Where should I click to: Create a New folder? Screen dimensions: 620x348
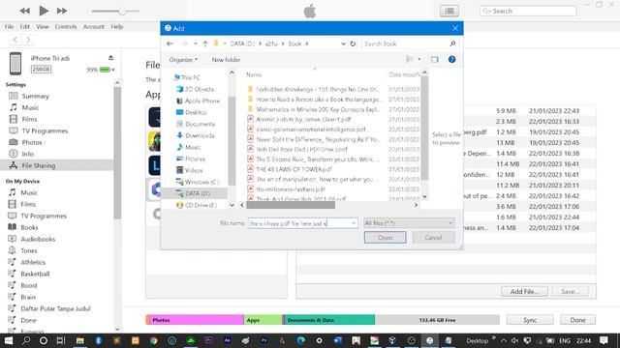point(226,60)
